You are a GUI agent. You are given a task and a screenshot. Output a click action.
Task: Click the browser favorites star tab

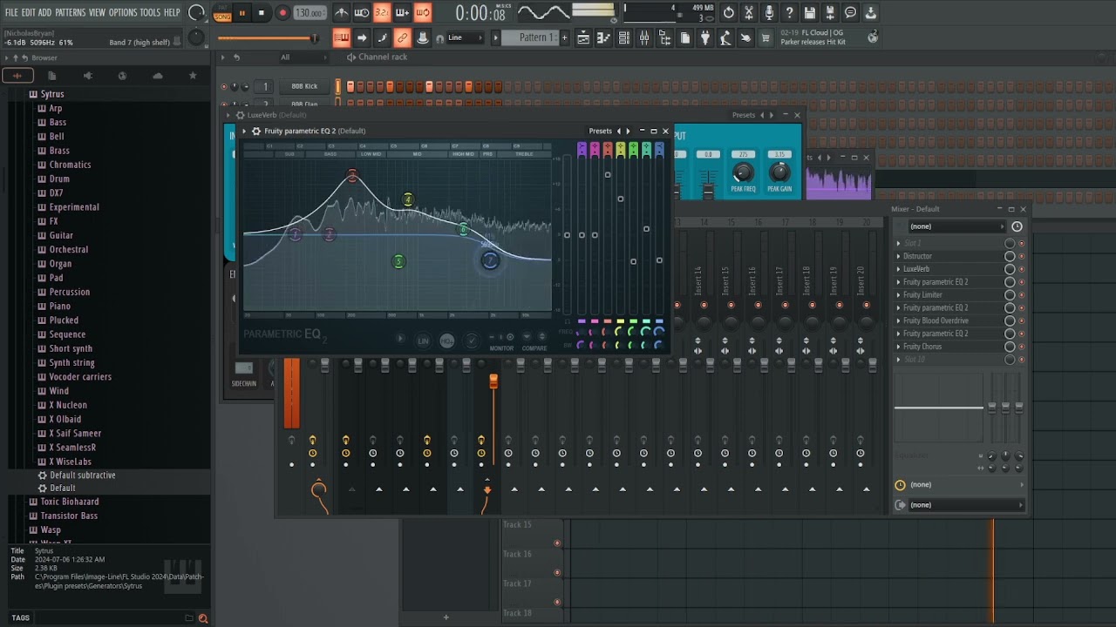click(193, 76)
